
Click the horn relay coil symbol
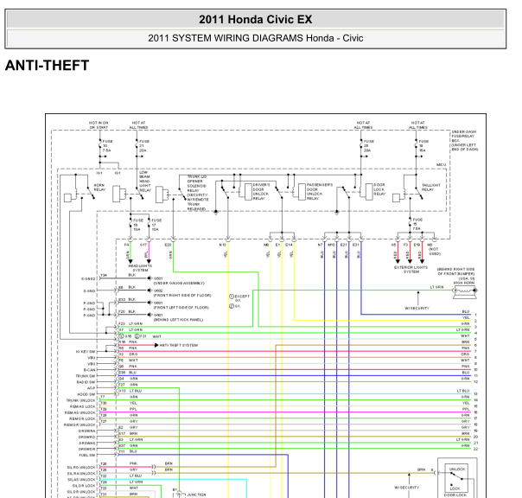67,198
